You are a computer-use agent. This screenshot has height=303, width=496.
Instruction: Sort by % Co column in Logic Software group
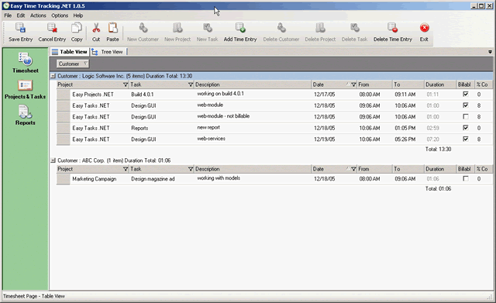click(x=484, y=84)
